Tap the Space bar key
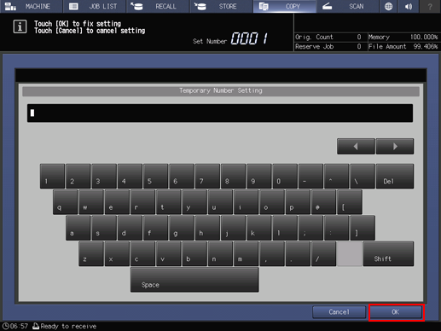Screen dimensions: 441x331 194,280
